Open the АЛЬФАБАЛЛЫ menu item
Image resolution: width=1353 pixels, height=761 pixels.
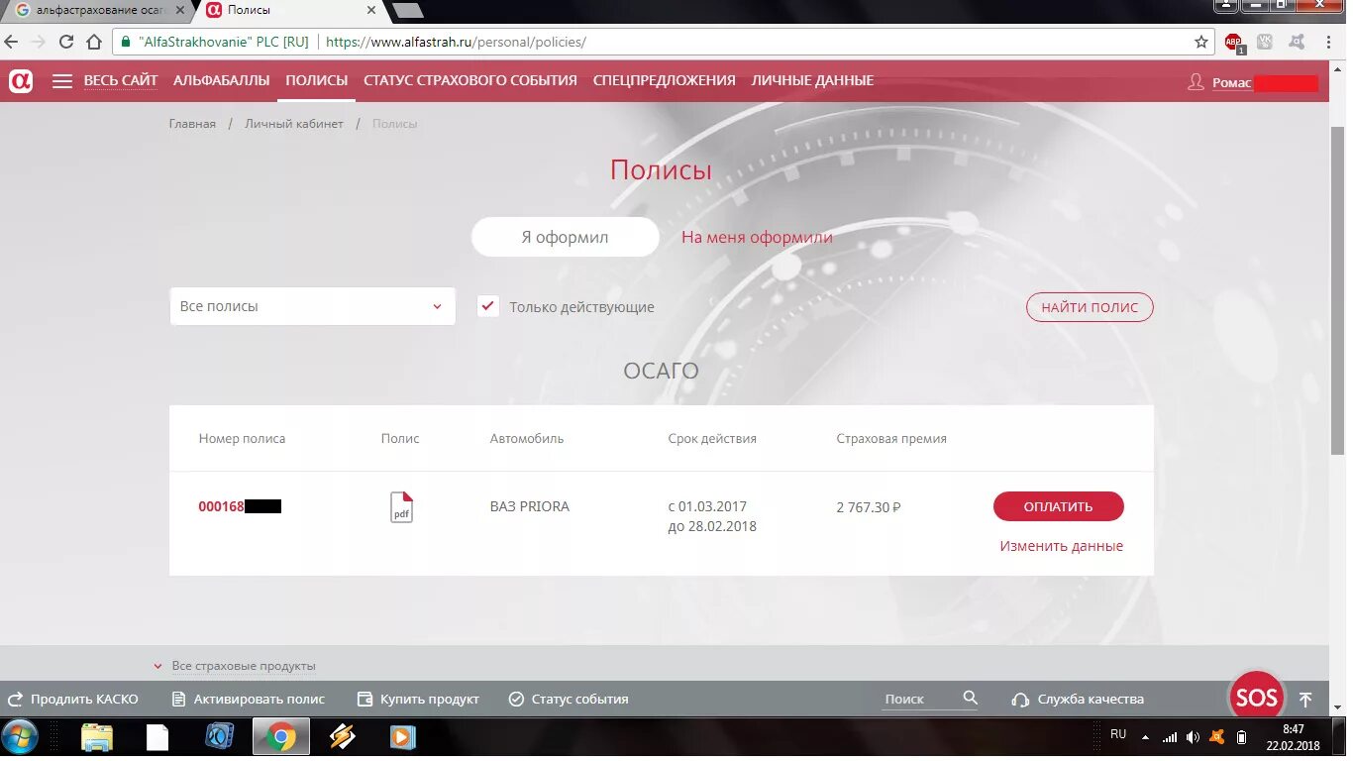[x=222, y=81]
